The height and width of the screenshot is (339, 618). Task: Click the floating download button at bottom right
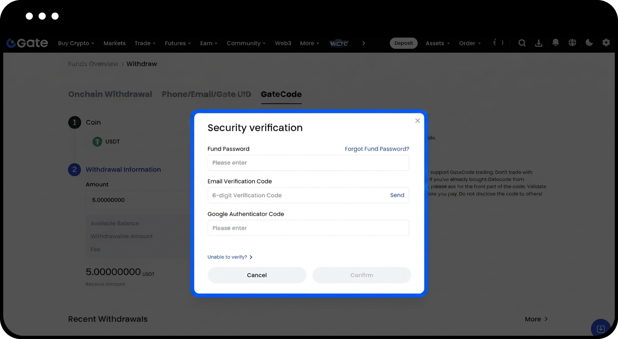(601, 328)
